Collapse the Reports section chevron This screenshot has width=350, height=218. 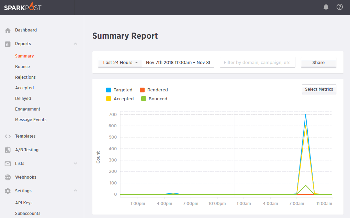pyautogui.click(x=76, y=44)
